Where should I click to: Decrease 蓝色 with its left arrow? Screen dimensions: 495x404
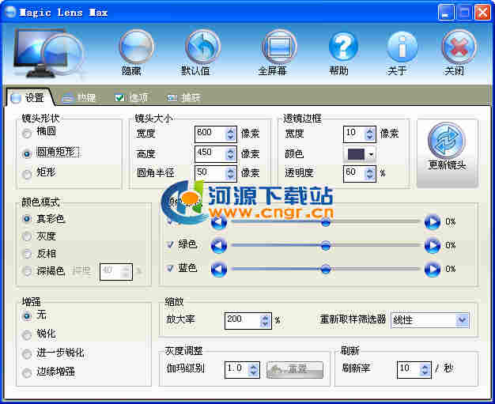point(218,270)
